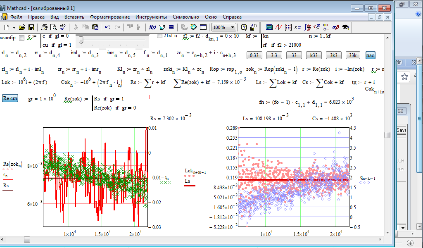Open the Graph toolbar
The width and height of the screenshot is (423, 248).
(278, 27)
